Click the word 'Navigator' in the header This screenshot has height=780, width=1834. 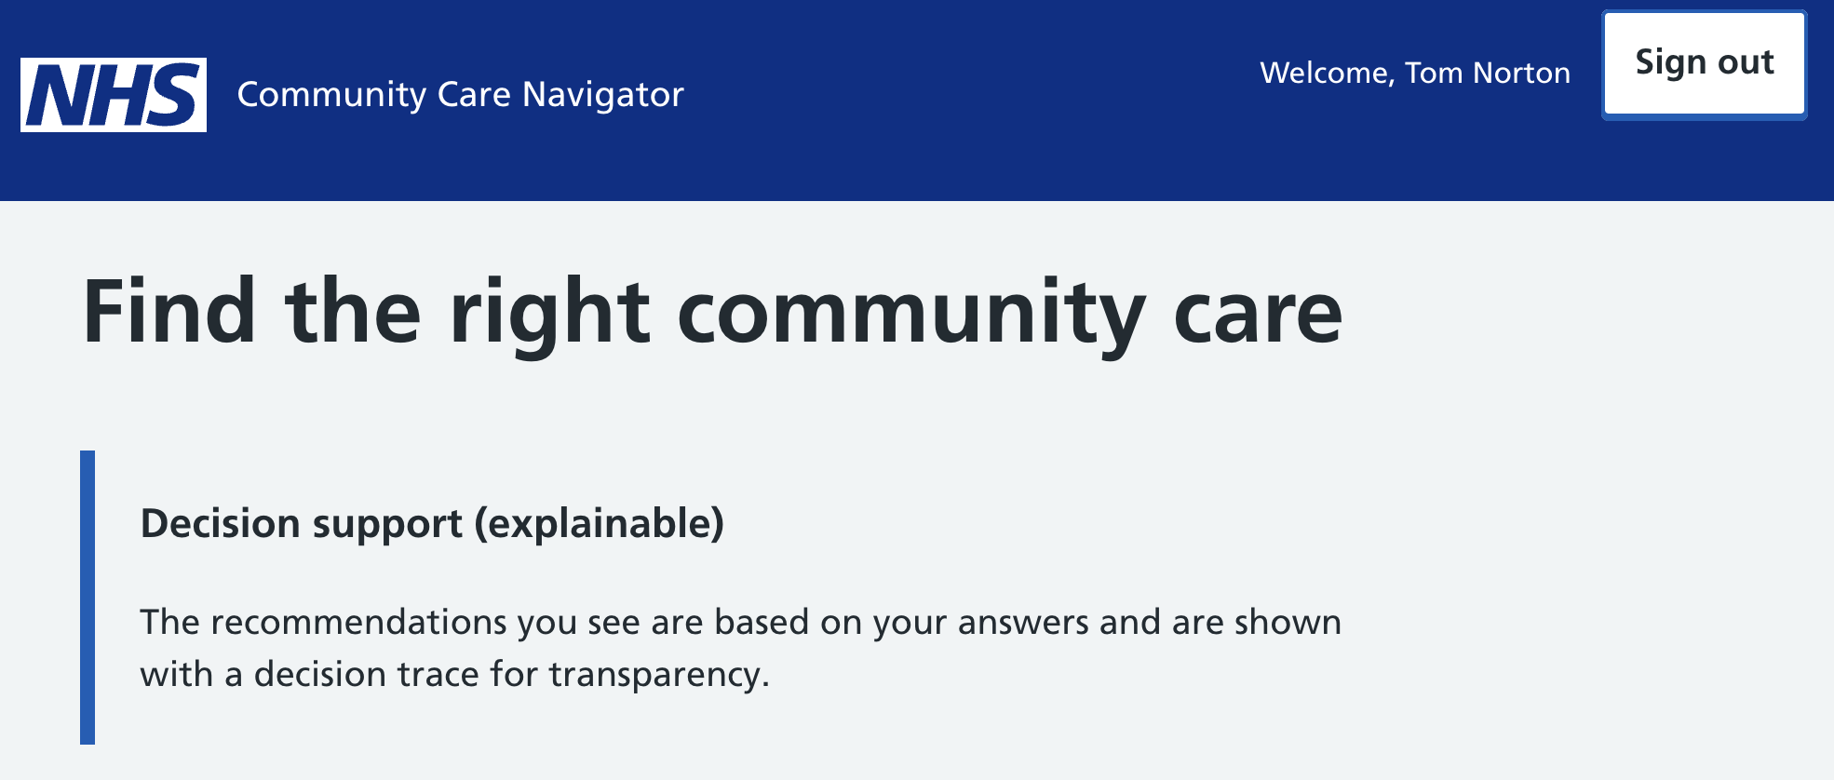[x=602, y=95]
